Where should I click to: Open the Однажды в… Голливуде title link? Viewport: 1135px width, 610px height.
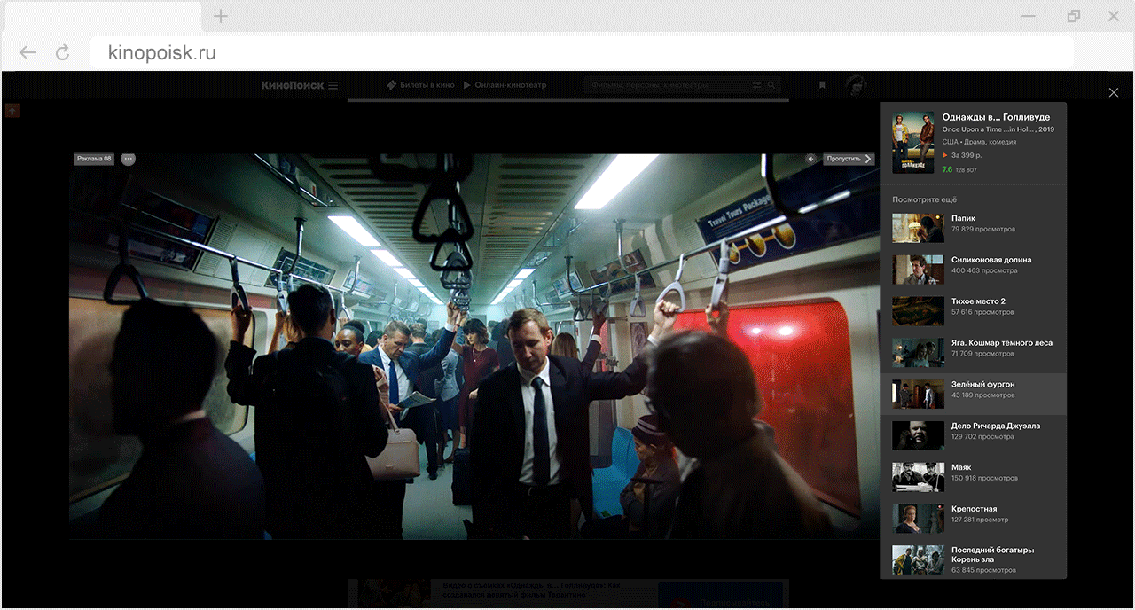pos(996,117)
